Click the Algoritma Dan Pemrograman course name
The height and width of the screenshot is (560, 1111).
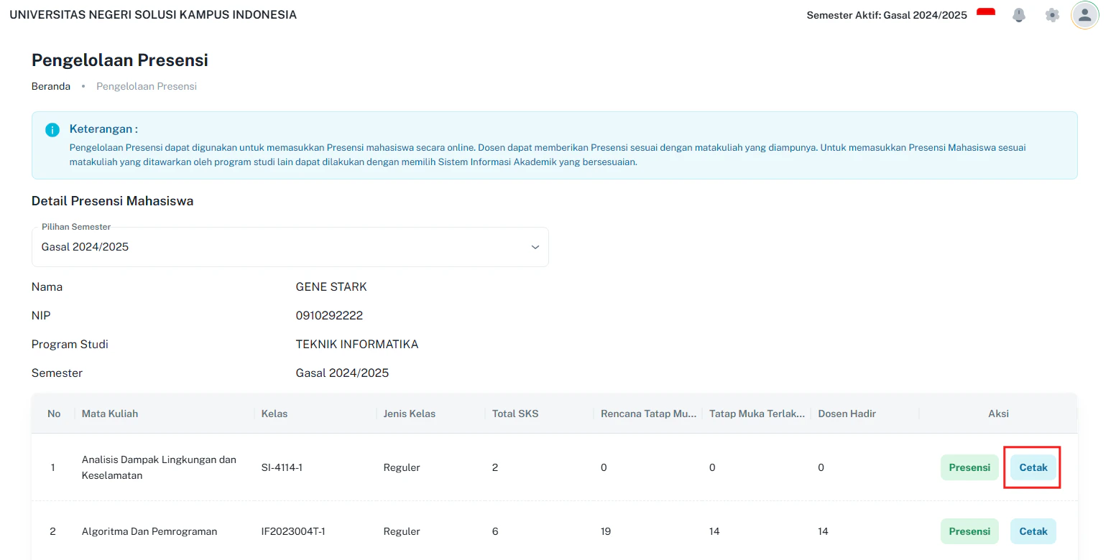pyautogui.click(x=149, y=531)
